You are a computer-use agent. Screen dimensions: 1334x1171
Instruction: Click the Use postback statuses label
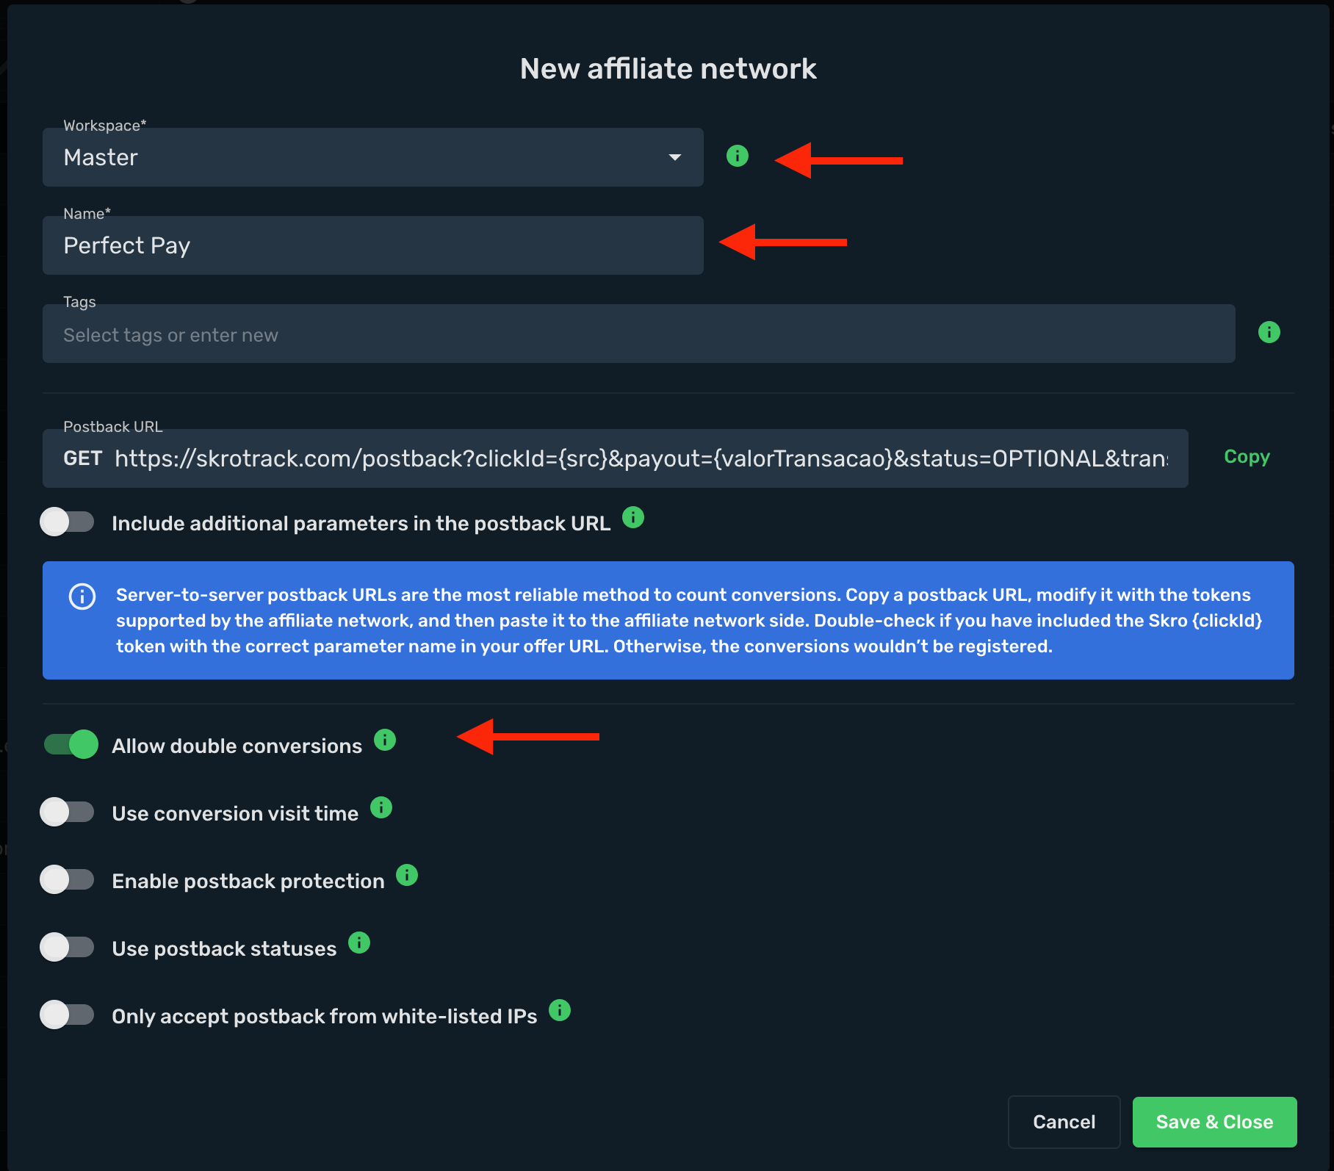point(224,948)
